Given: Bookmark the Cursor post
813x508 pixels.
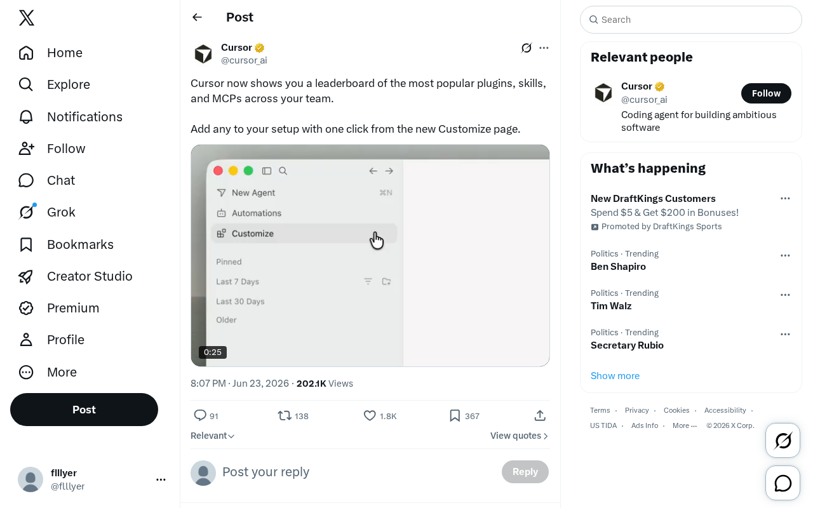Looking at the screenshot, I should coord(455,415).
